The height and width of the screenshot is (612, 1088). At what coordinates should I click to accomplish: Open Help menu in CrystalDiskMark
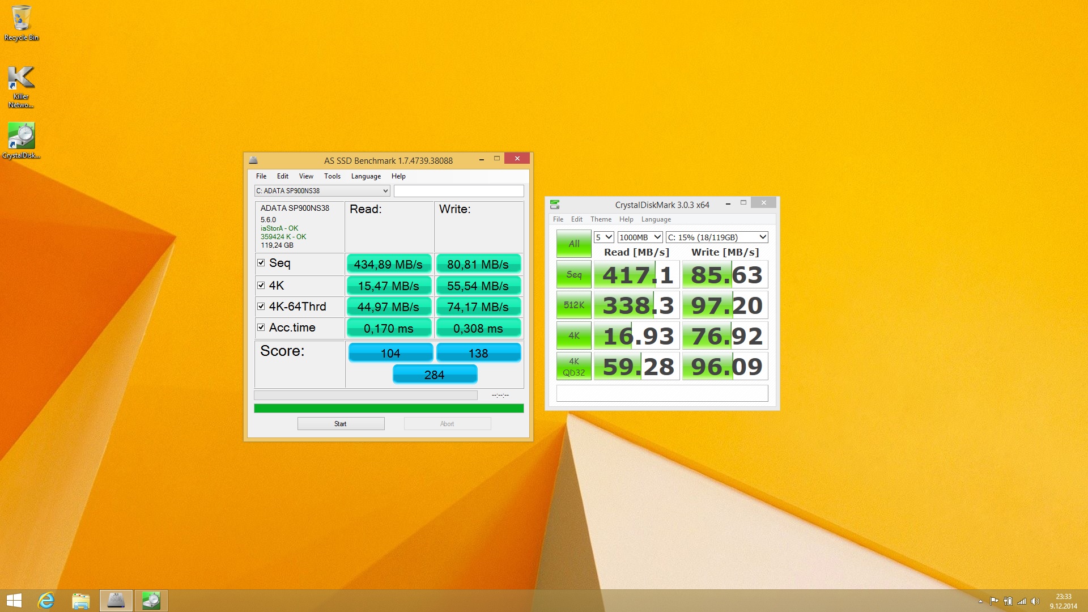tap(626, 219)
